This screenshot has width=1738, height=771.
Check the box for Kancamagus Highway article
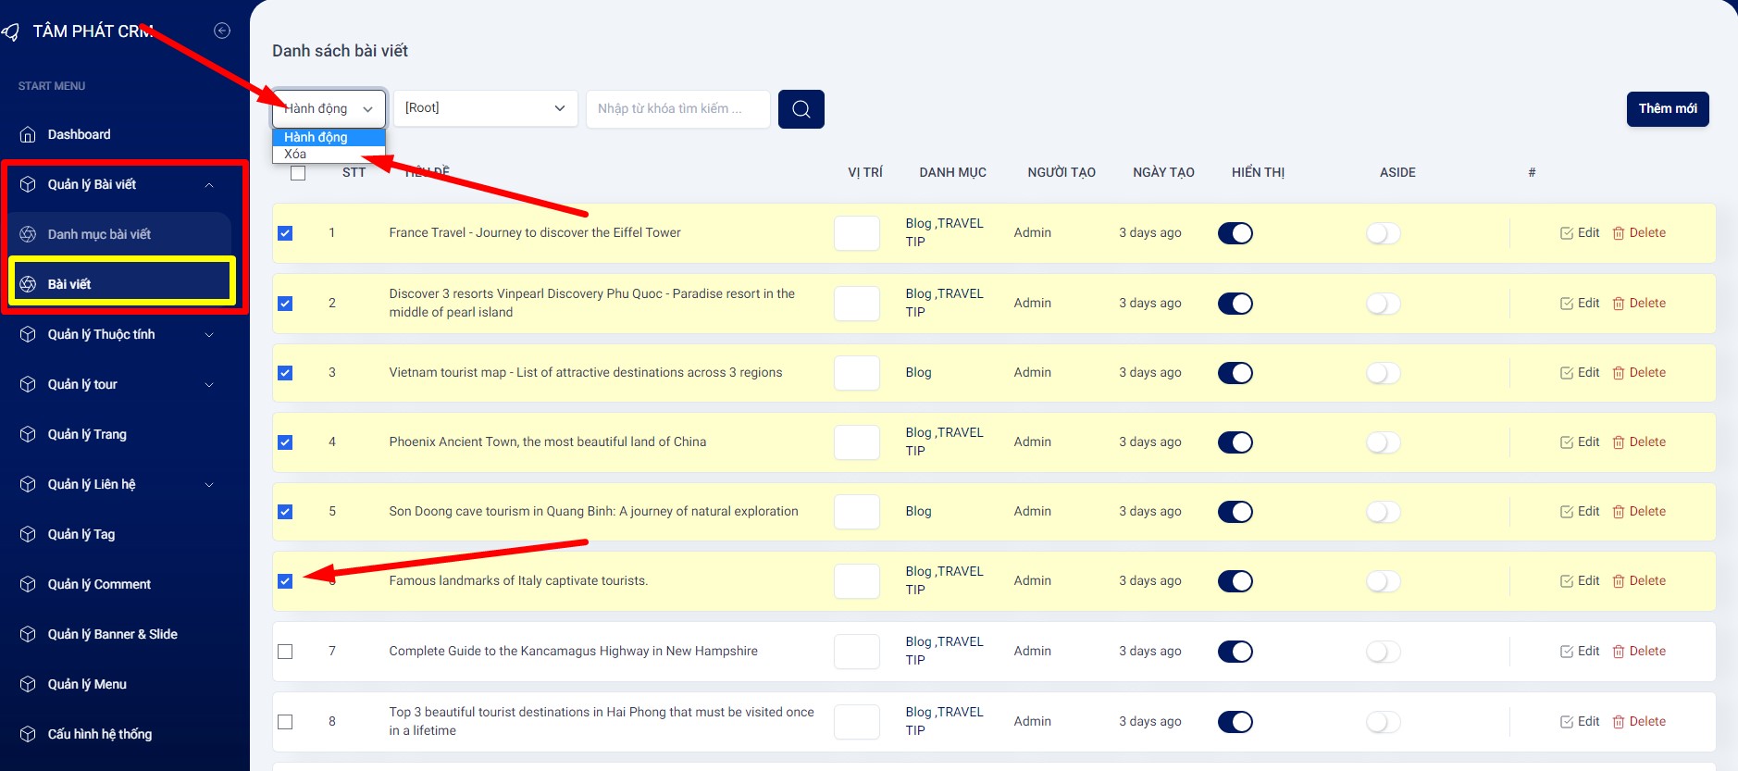coord(285,652)
